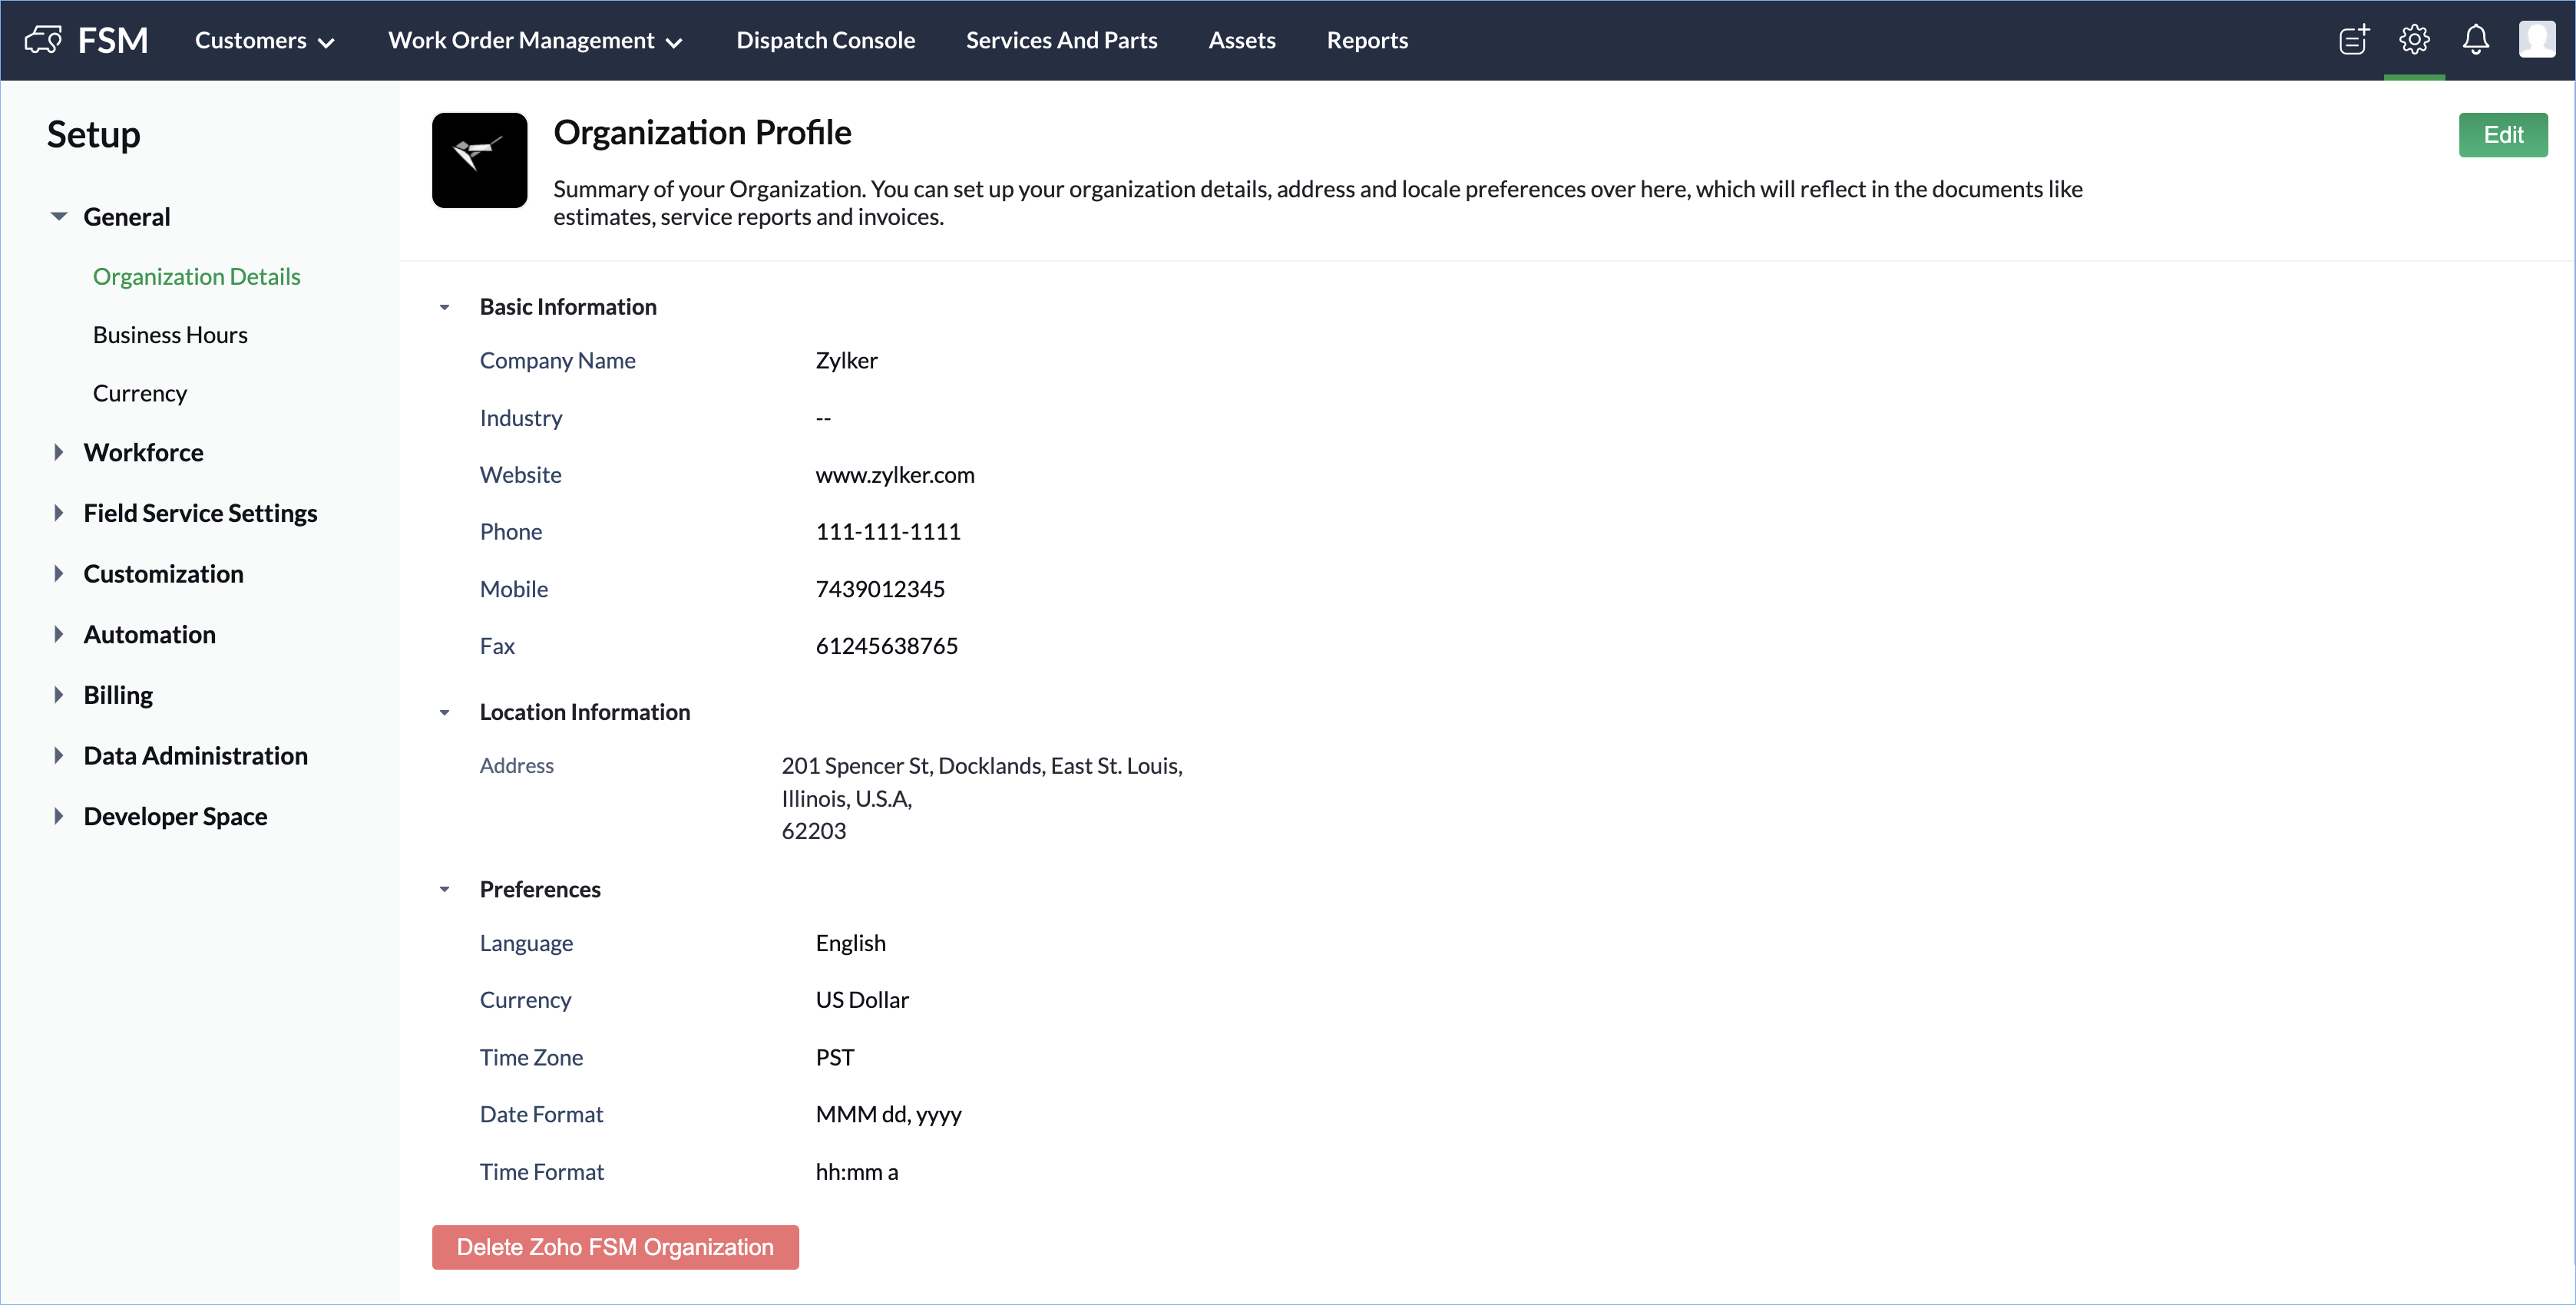Screen dimensions: 2576x1305
Task: Click the time format value hh:mm a
Action: 857,1172
